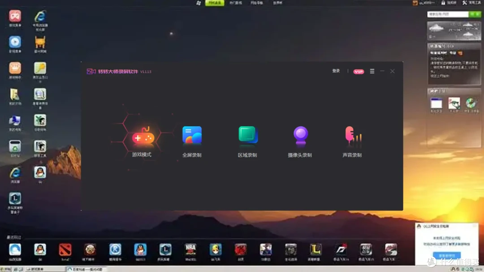The image size is (484, 272).
Task: Click the green search button
Action: pyautogui.click(x=475, y=14)
